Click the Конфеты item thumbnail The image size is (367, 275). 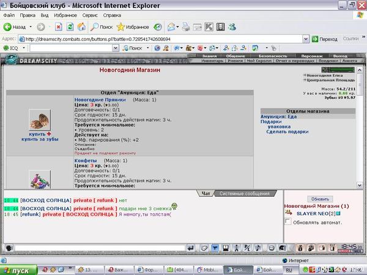click(x=40, y=180)
